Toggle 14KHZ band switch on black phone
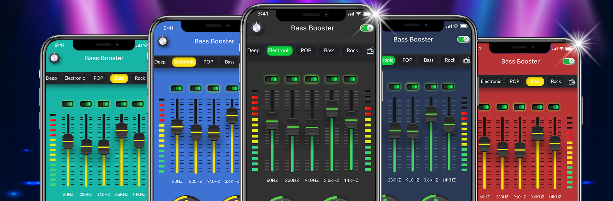The width and height of the screenshot is (613, 201). pyautogui.click(x=350, y=79)
